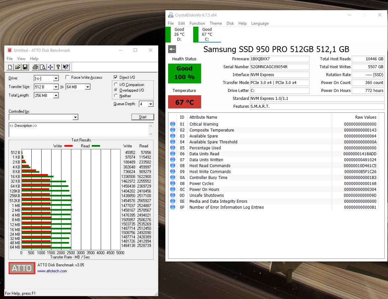The width and height of the screenshot is (388, 299).
Task: Click the blue orb beside Available Spare, ID 03
Action: coord(173,136)
